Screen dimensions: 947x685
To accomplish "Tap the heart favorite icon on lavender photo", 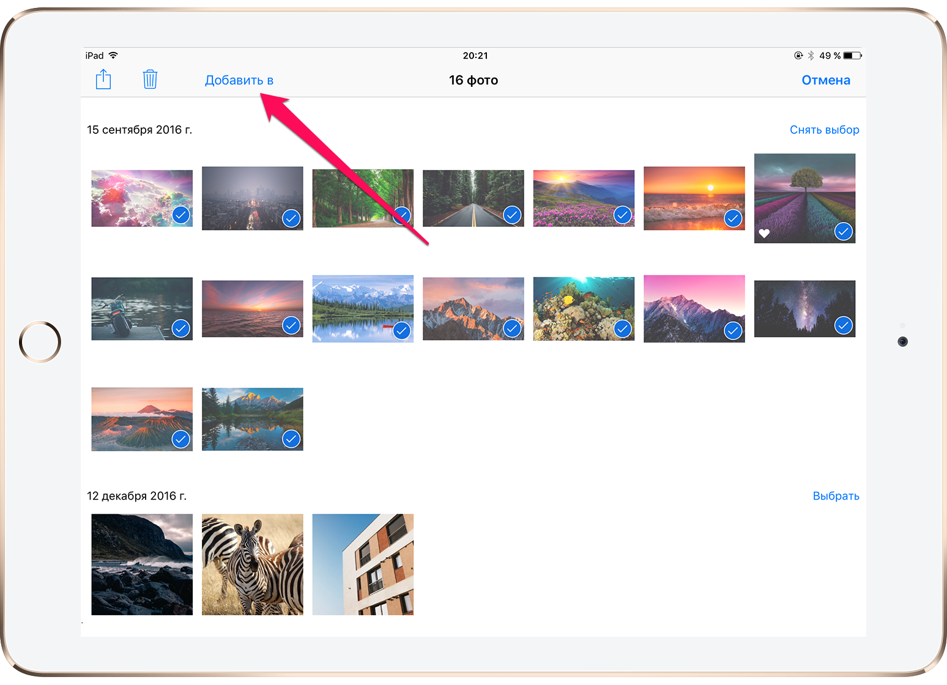I will pyautogui.click(x=764, y=233).
